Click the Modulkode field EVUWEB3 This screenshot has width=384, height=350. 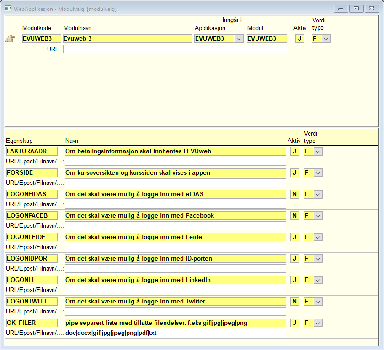point(42,39)
